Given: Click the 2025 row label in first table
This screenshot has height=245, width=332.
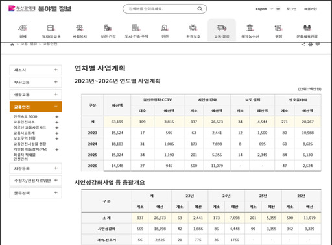Looking at the screenshot, I should 93,155.
